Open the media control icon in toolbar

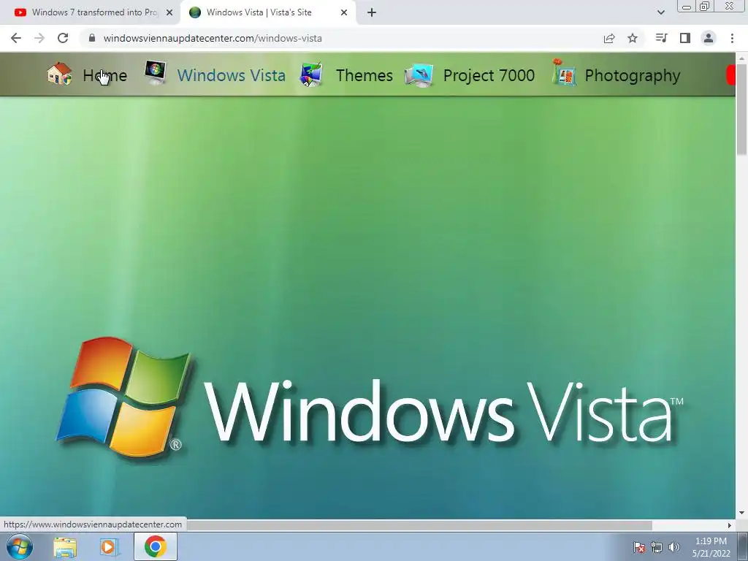[x=661, y=38]
